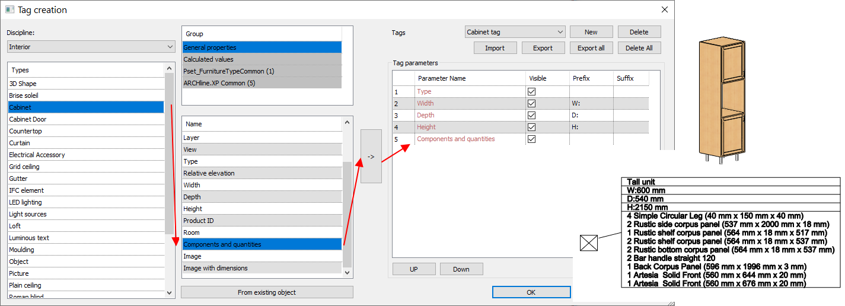The height and width of the screenshot is (306, 845).
Task: Click the arrow add-parameter button
Action: (371, 156)
